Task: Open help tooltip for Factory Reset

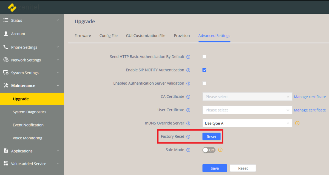Action: tap(188, 136)
